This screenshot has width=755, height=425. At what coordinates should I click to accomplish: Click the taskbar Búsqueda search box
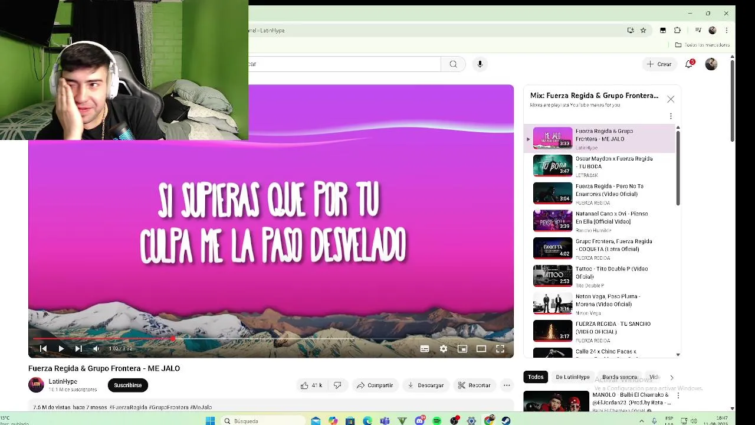264,420
